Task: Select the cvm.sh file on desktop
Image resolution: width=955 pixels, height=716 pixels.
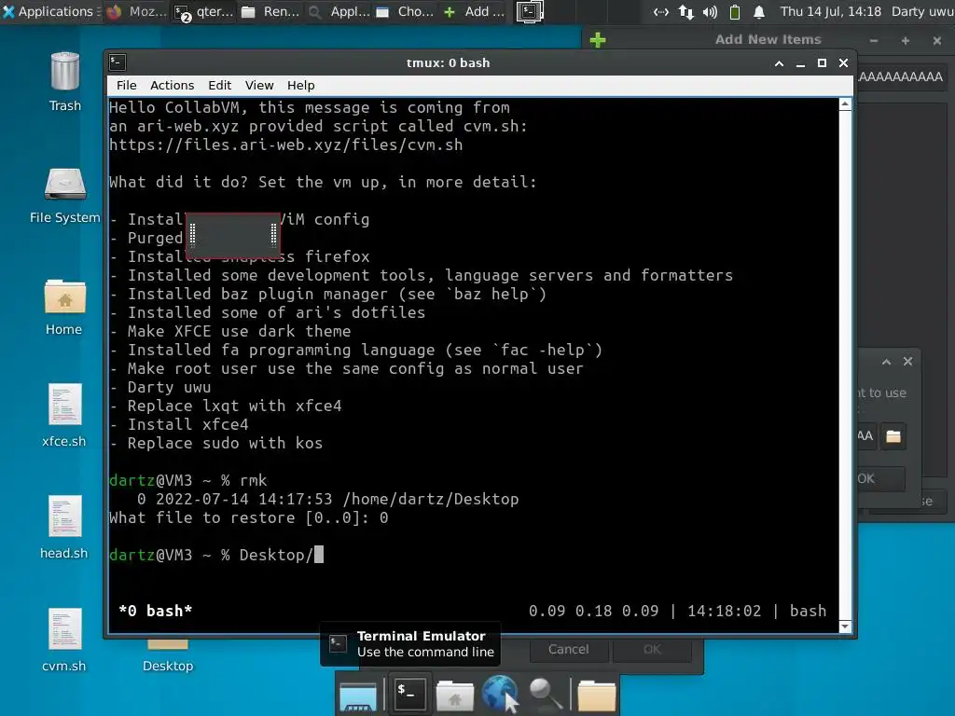Action: pyautogui.click(x=64, y=640)
